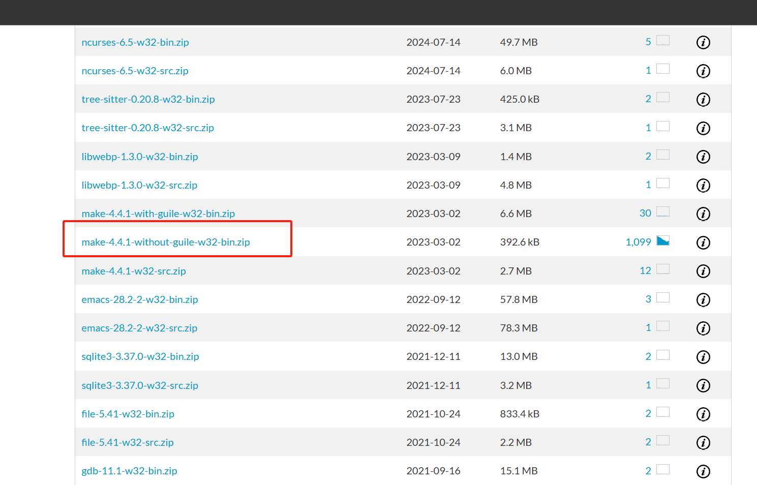
Task: Click details icon for file-5.41-w32-src.zip
Action: pos(703,442)
